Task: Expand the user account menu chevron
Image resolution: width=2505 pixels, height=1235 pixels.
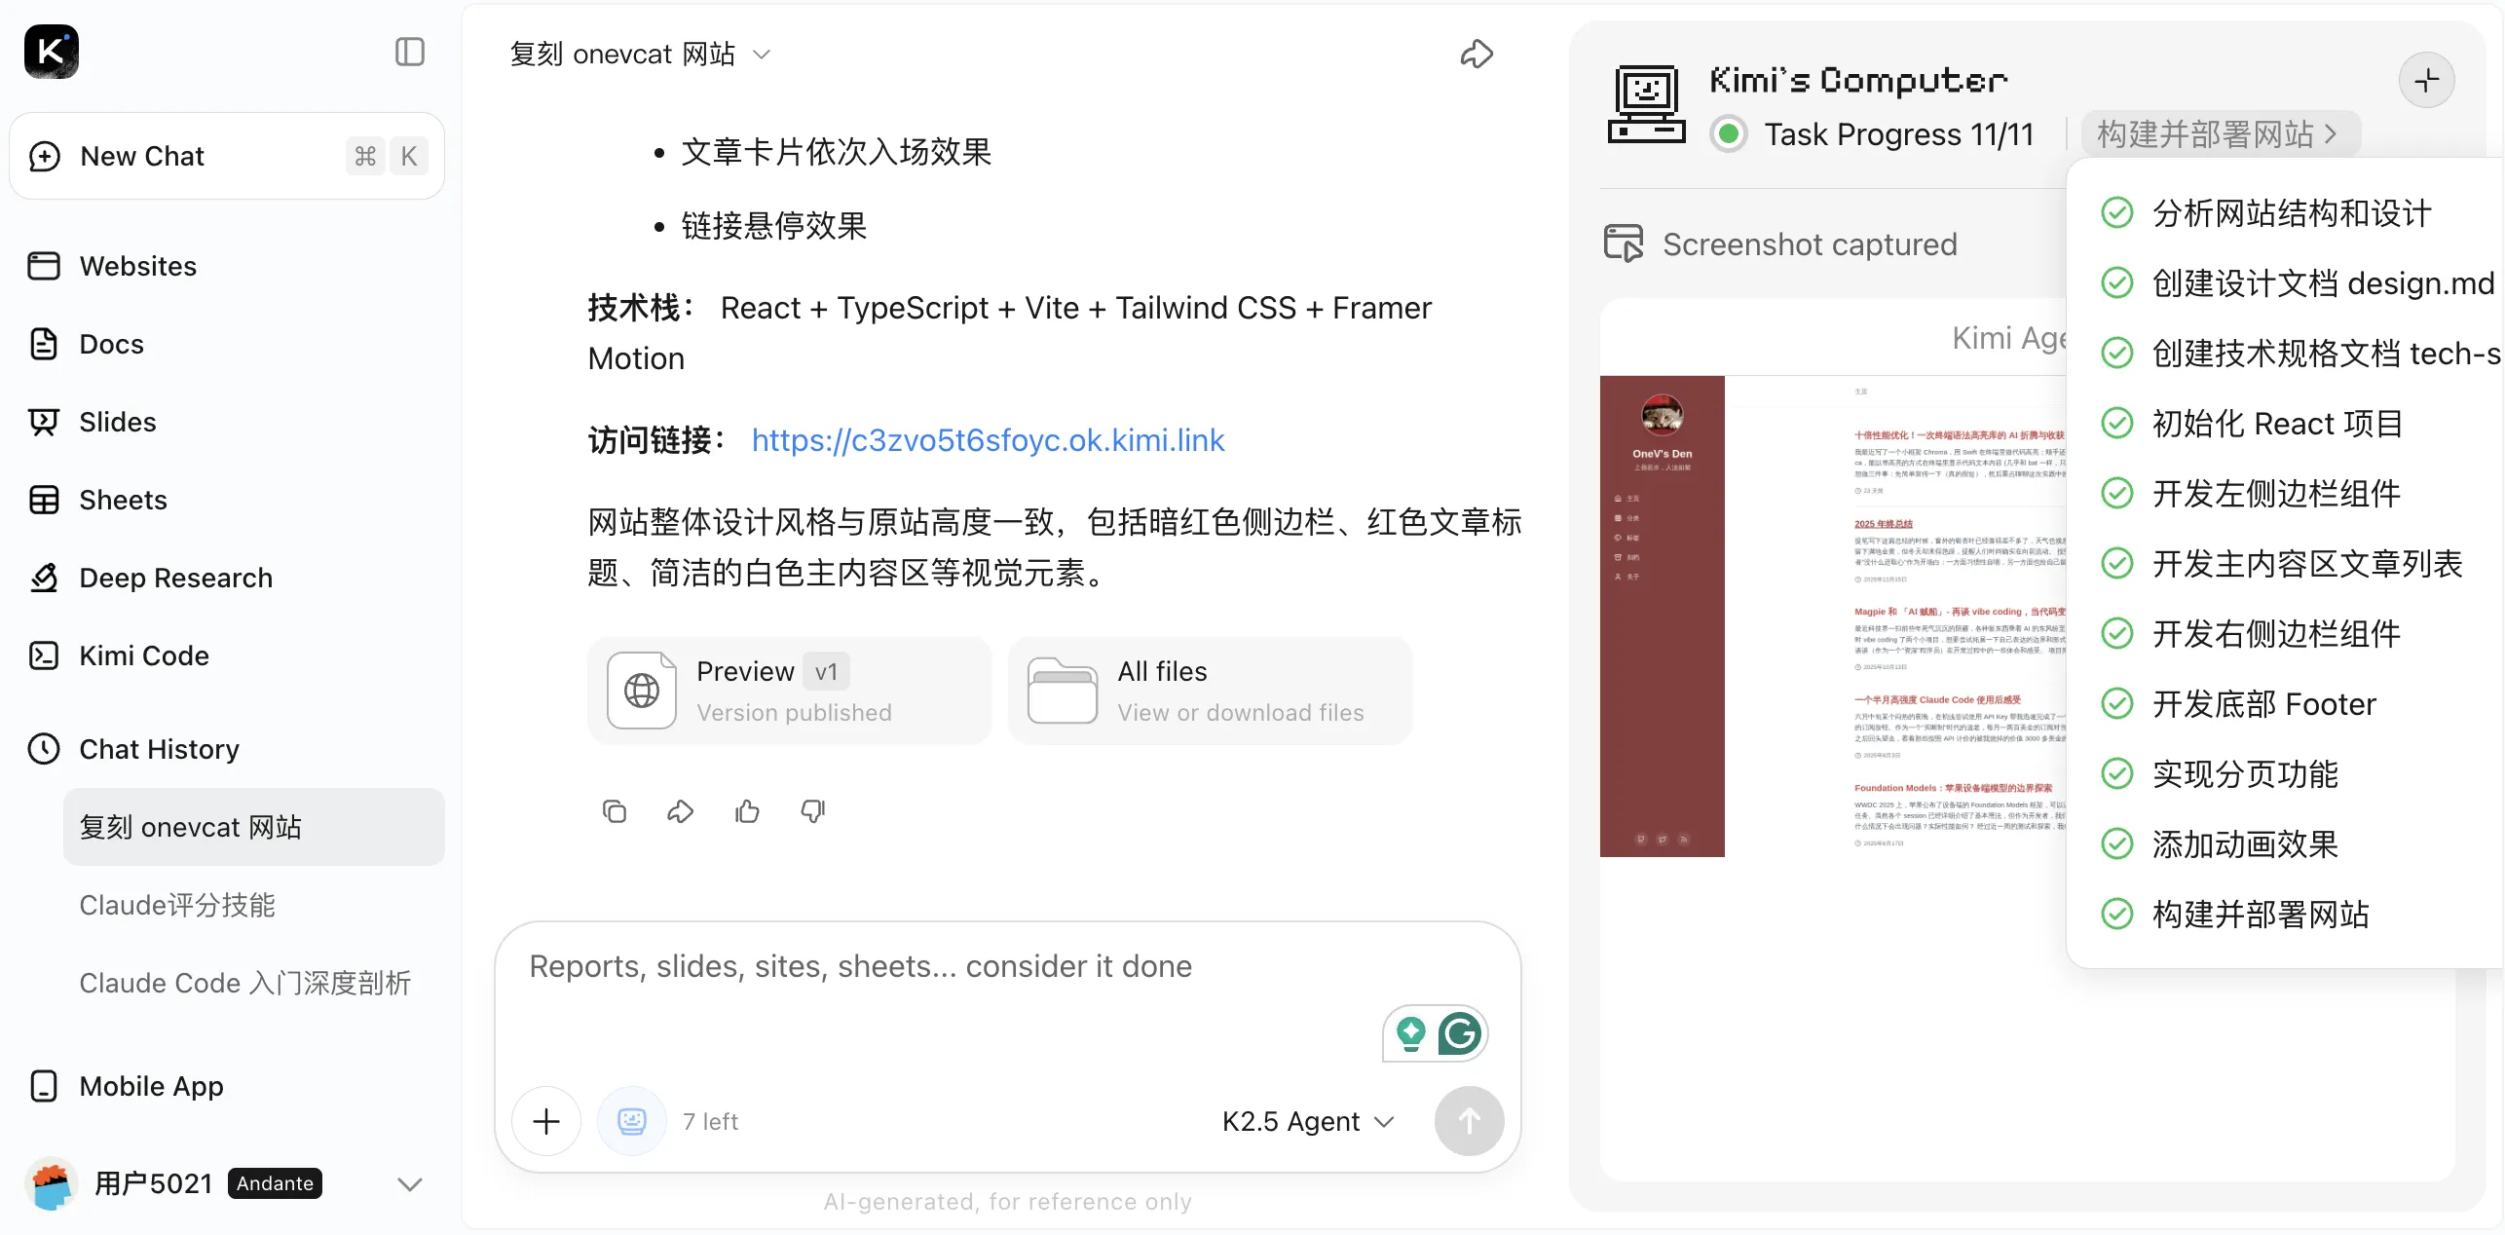Action: (x=410, y=1184)
